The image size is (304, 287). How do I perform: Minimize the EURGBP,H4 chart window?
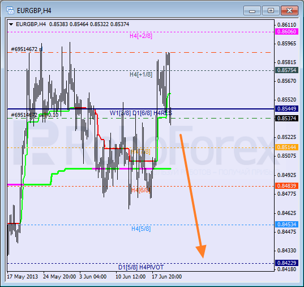[x=252, y=10]
